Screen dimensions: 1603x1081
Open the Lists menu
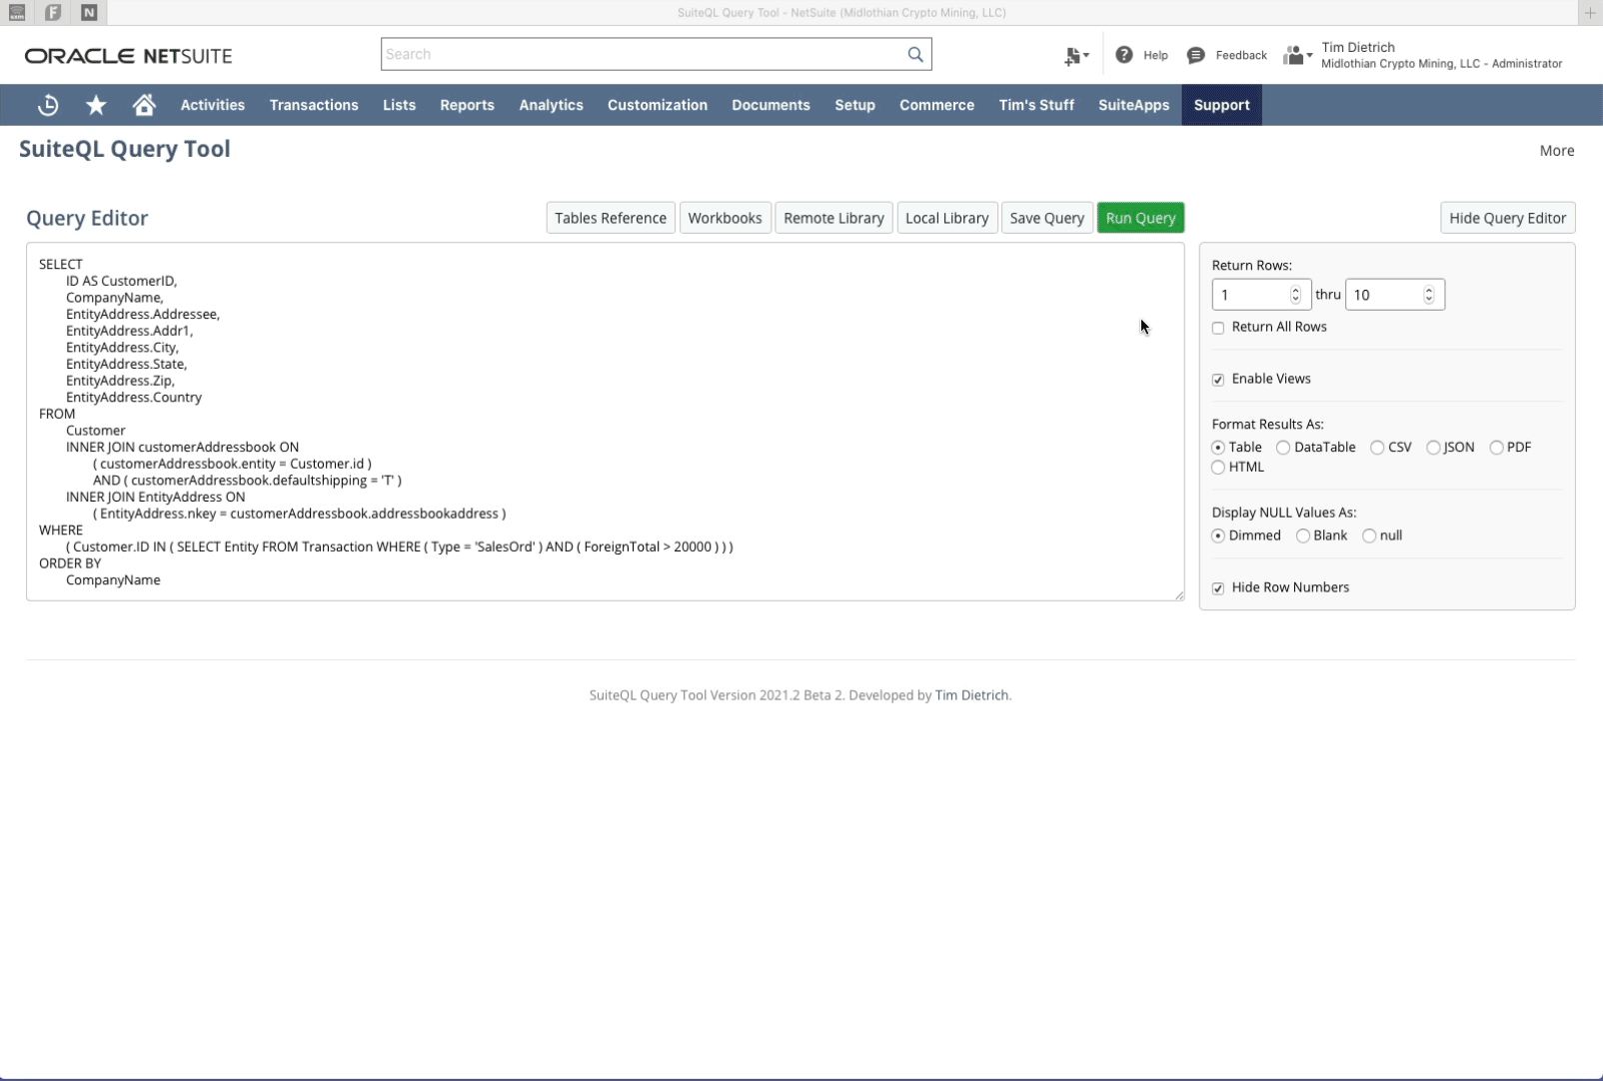click(399, 105)
